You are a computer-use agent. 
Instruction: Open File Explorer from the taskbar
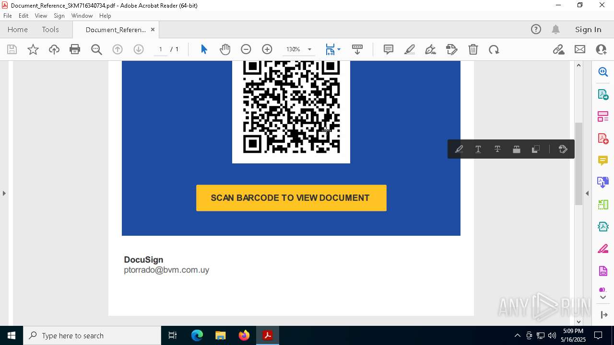[221, 335]
